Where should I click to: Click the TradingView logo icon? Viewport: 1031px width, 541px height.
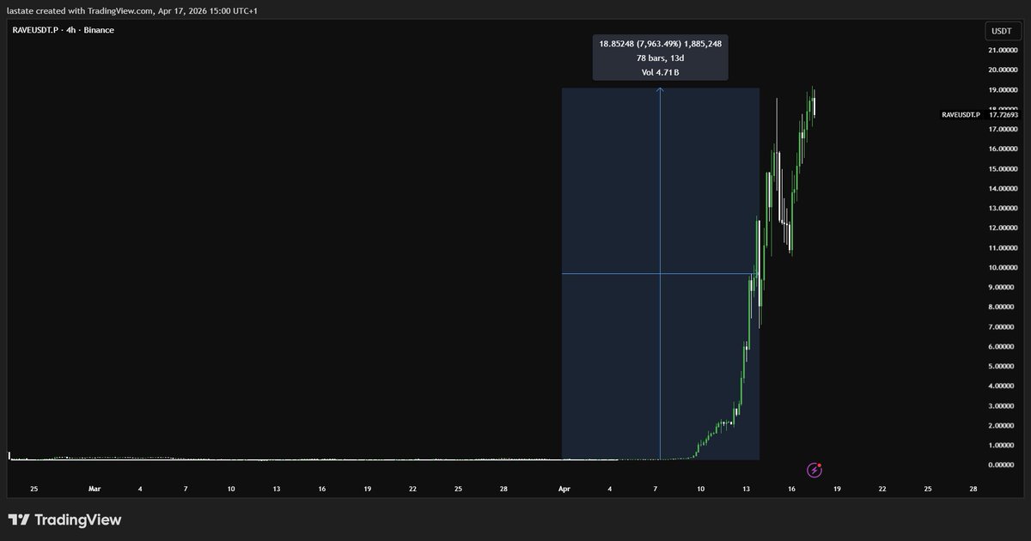point(19,520)
